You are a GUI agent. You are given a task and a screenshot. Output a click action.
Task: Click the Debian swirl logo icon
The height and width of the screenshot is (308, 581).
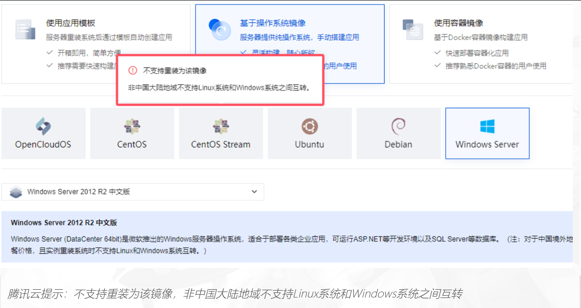(x=398, y=126)
